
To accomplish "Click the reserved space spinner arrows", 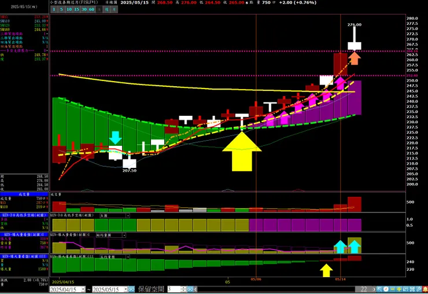I will [x=183, y=289].
